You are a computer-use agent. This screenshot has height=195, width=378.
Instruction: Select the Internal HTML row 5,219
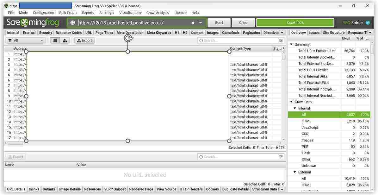pyautogui.click(x=329, y=121)
